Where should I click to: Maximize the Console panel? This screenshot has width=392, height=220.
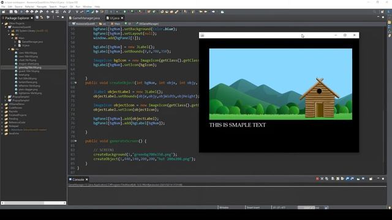click(x=383, y=178)
